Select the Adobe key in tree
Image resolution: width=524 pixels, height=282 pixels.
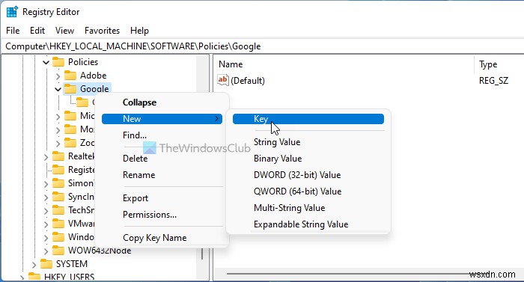coord(94,76)
